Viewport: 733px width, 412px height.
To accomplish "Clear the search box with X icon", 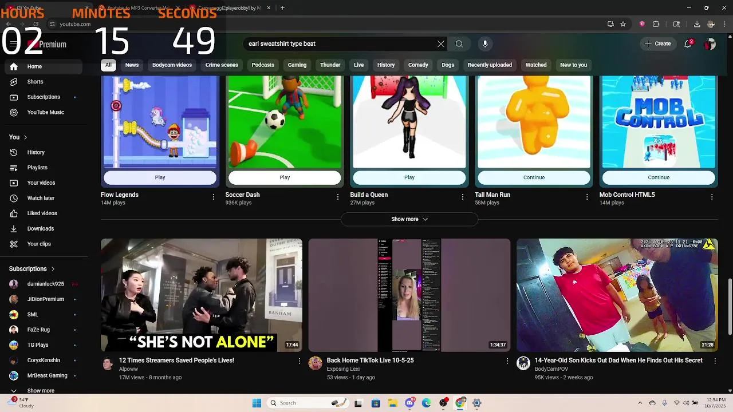I will point(441,44).
